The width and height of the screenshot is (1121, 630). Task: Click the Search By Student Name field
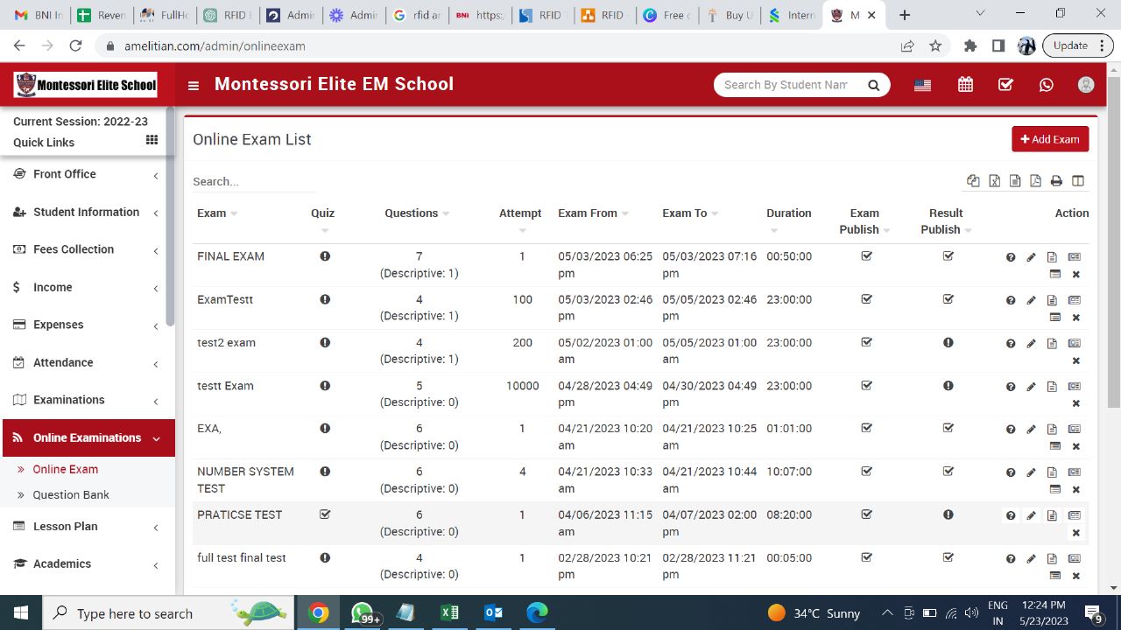[786, 85]
